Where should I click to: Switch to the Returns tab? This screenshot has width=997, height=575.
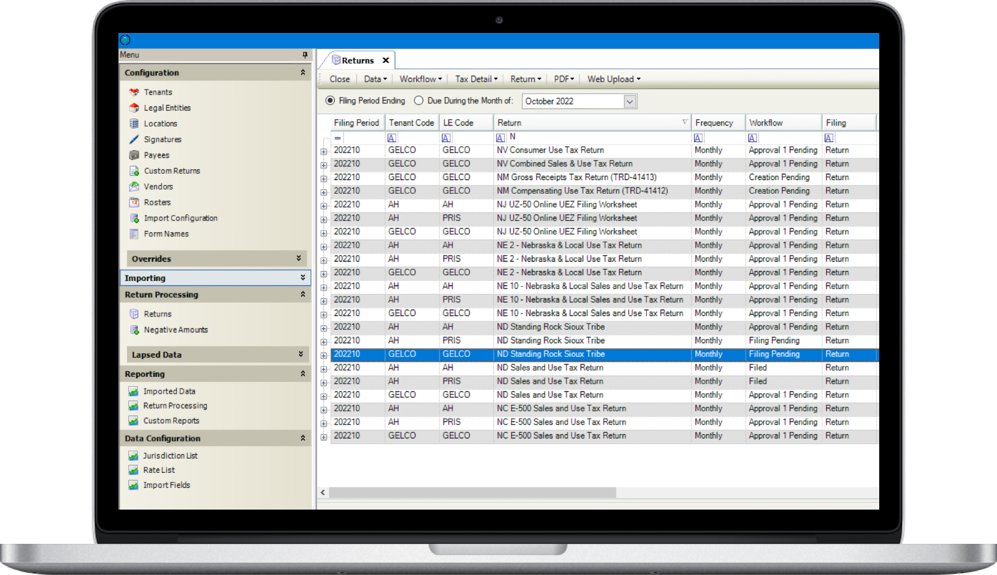tap(358, 60)
